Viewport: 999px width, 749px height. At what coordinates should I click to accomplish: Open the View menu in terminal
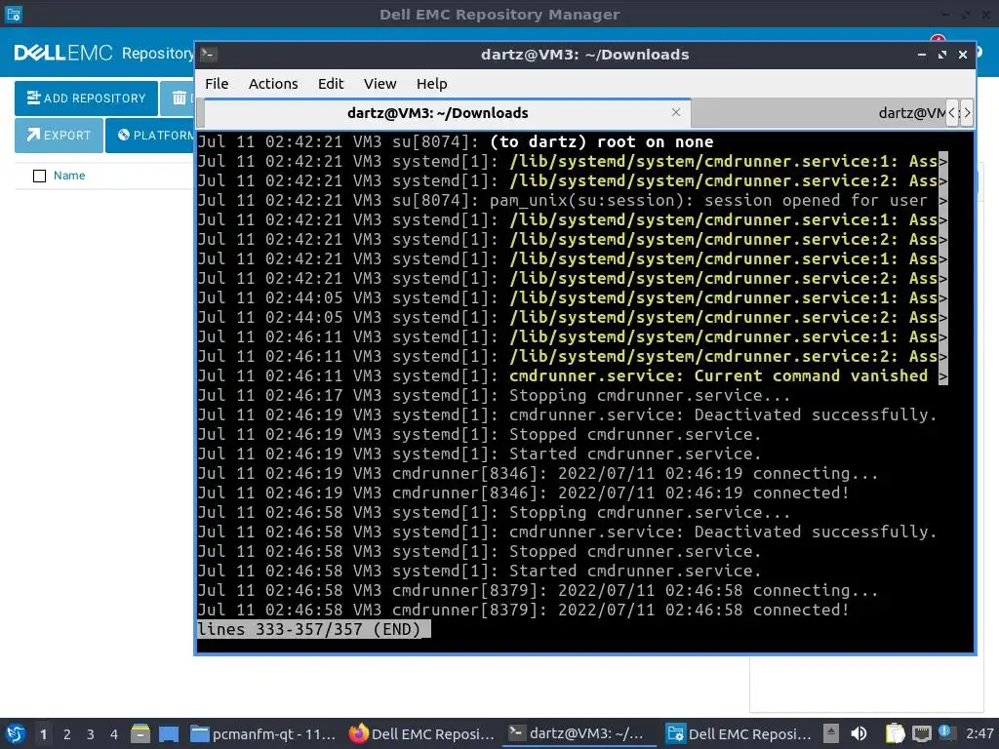380,84
